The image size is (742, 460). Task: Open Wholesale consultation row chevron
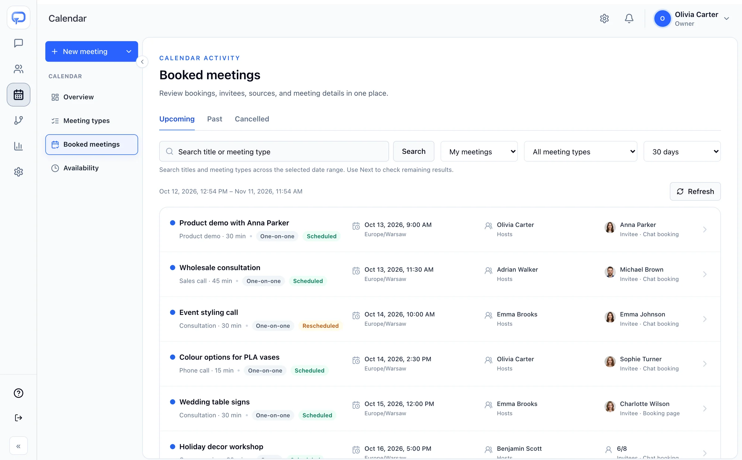click(x=705, y=274)
